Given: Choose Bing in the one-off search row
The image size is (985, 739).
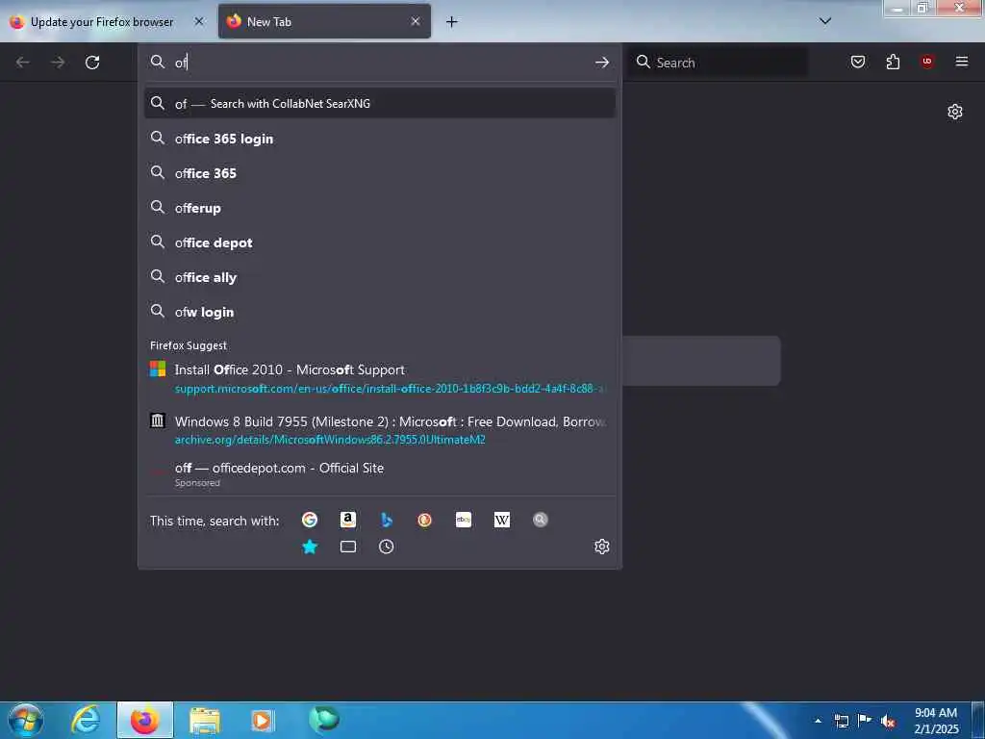Looking at the screenshot, I should tap(387, 520).
